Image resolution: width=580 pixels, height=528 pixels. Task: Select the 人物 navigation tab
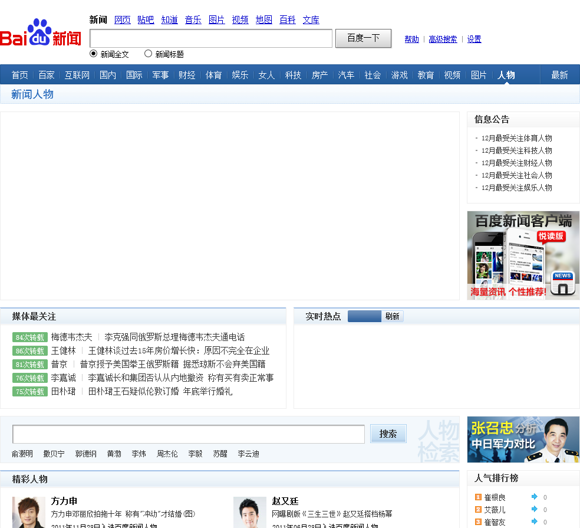506,75
